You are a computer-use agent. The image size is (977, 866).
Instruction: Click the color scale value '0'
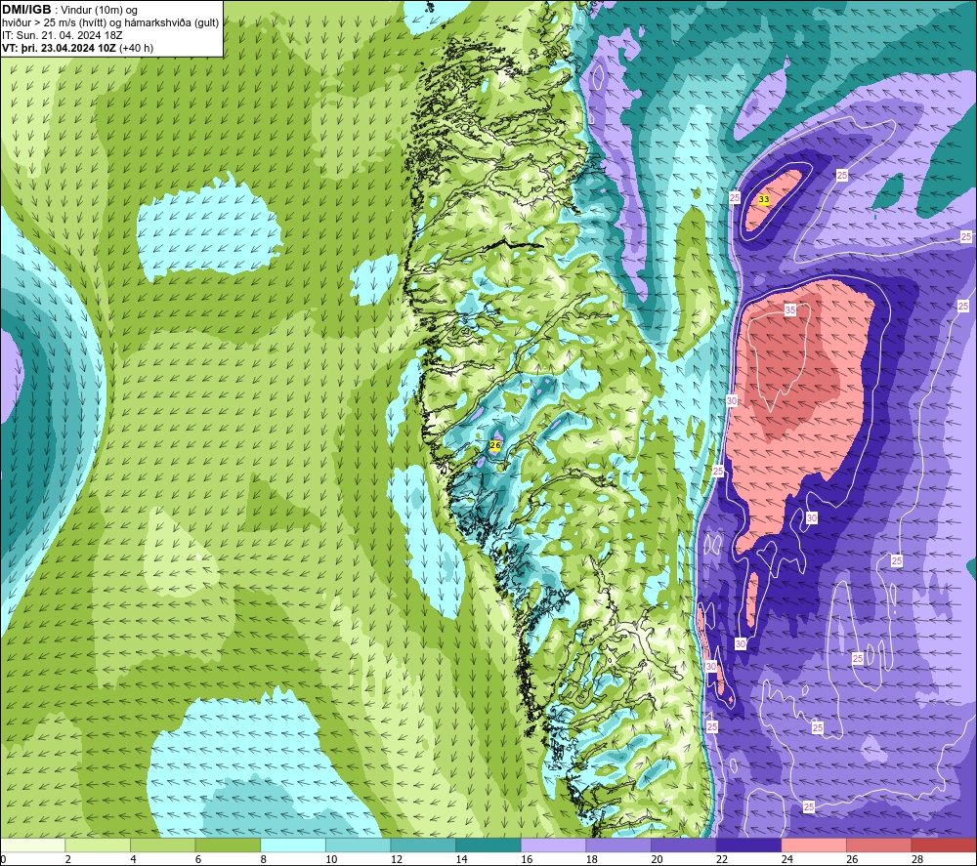click(3, 859)
